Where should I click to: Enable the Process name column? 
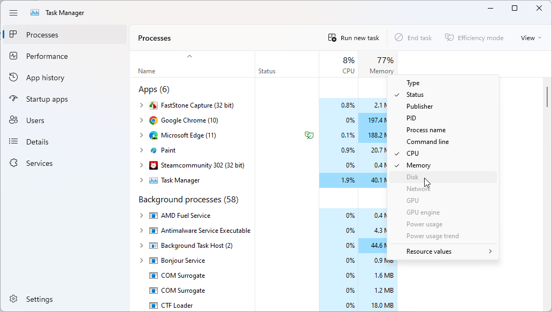click(x=443, y=130)
